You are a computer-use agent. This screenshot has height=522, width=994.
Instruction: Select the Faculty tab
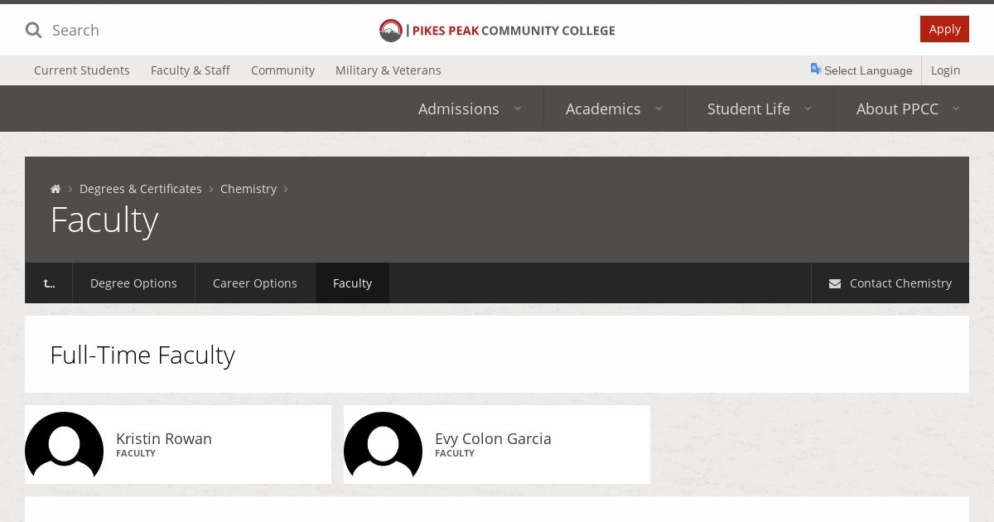coord(352,283)
